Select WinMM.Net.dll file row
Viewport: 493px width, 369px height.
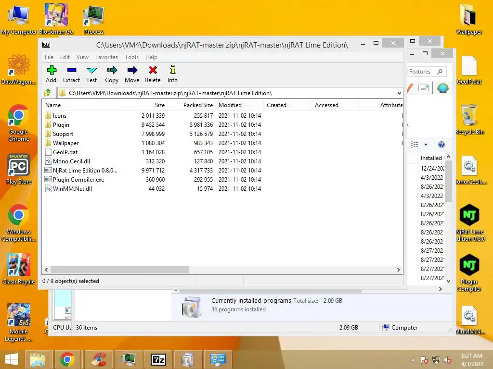point(222,188)
